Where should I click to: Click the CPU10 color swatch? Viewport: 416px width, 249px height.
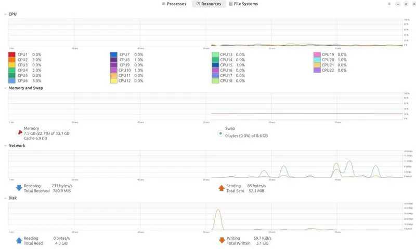point(114,71)
